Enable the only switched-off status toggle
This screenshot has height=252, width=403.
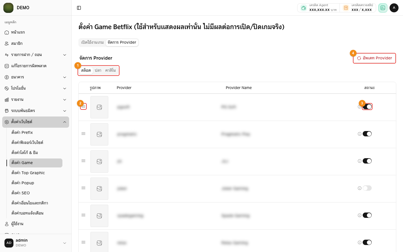[x=367, y=188]
